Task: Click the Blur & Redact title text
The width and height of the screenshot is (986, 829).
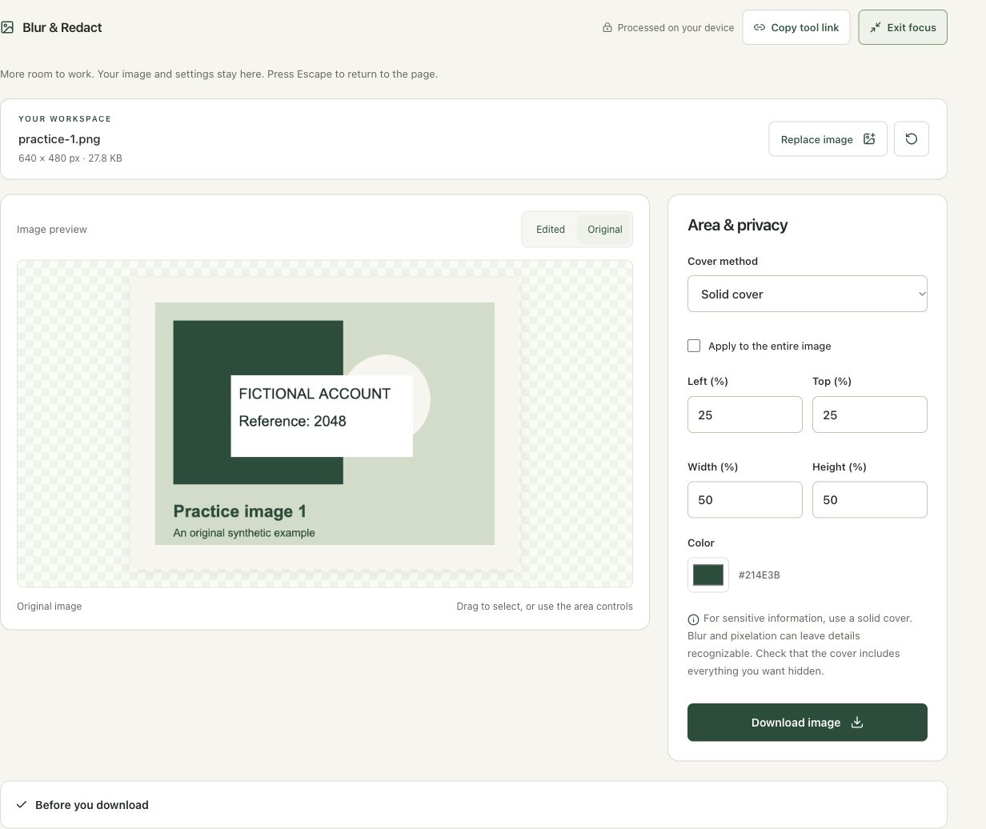Action: 62,27
